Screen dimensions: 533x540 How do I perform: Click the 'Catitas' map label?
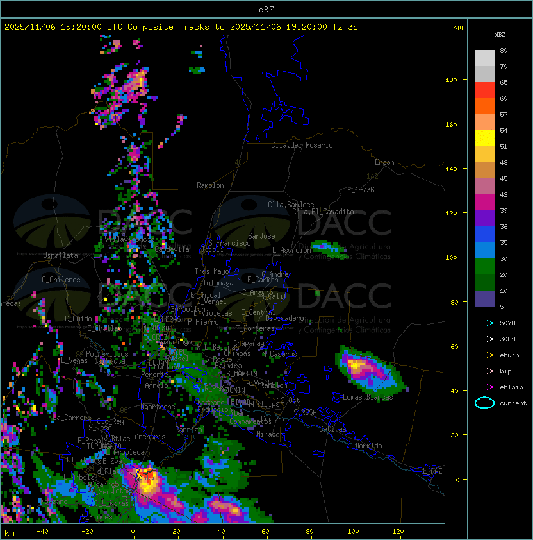pos(332,429)
